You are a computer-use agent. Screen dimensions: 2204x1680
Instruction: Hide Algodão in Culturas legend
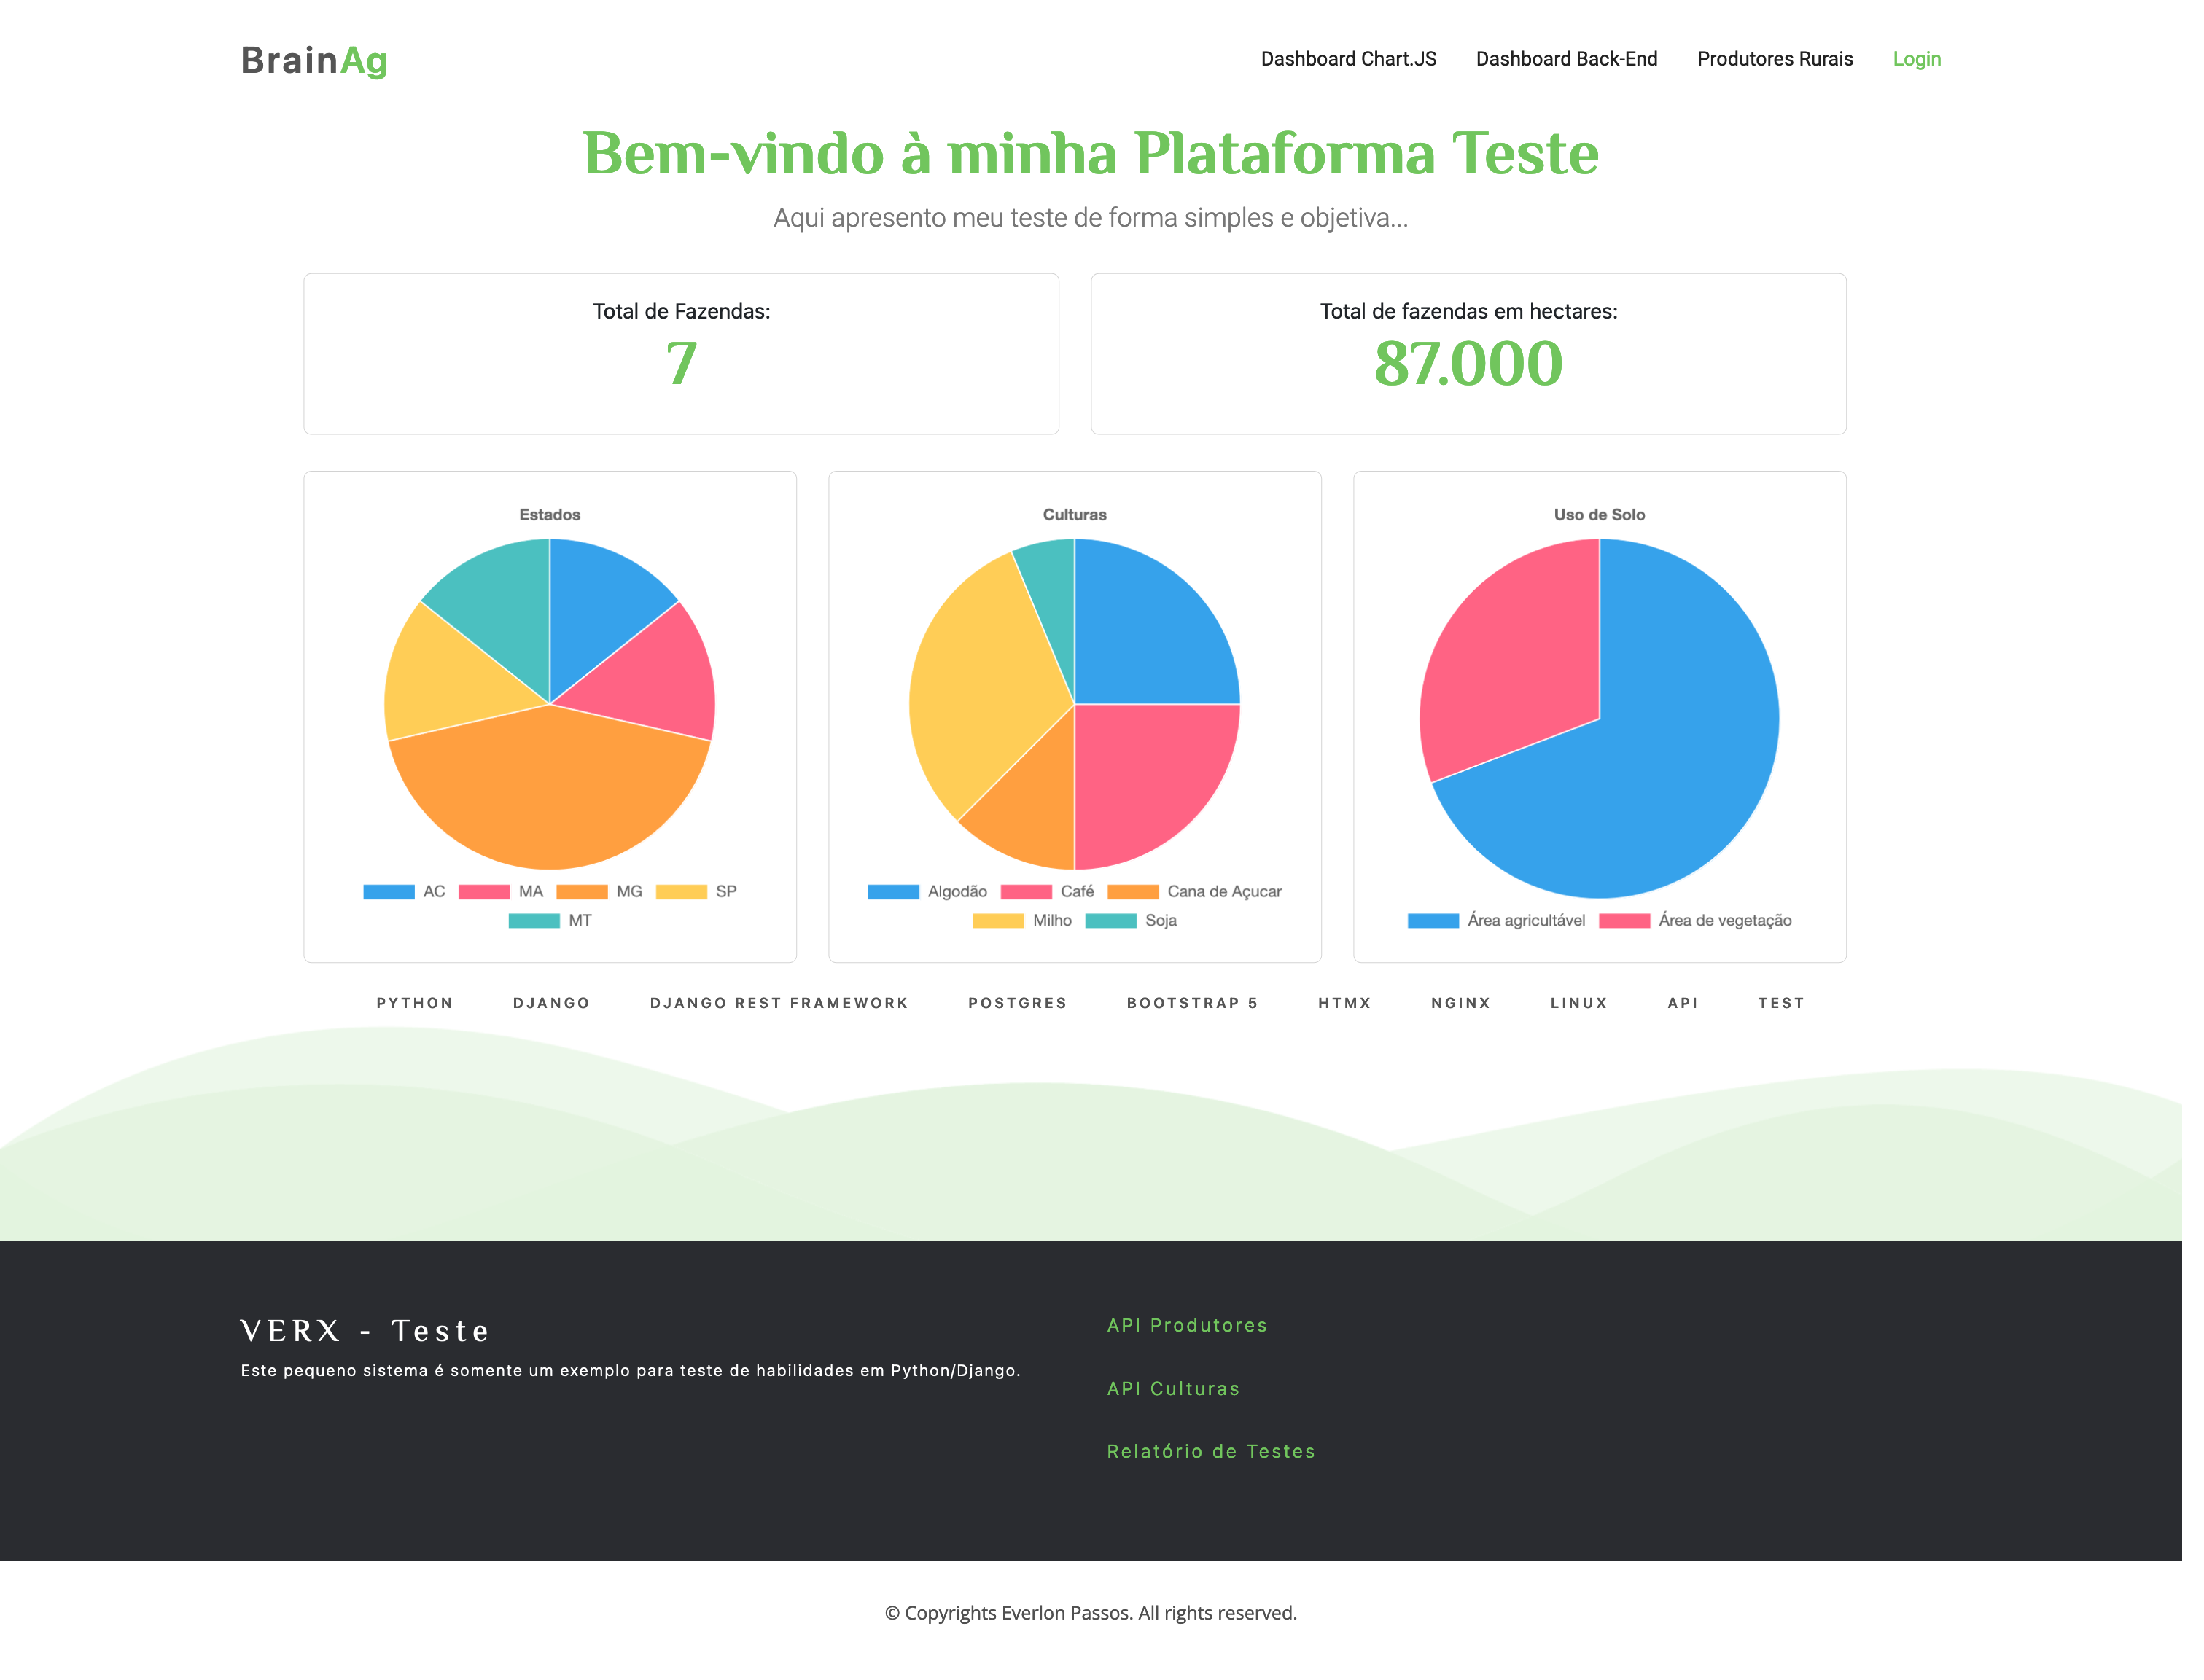point(893,892)
